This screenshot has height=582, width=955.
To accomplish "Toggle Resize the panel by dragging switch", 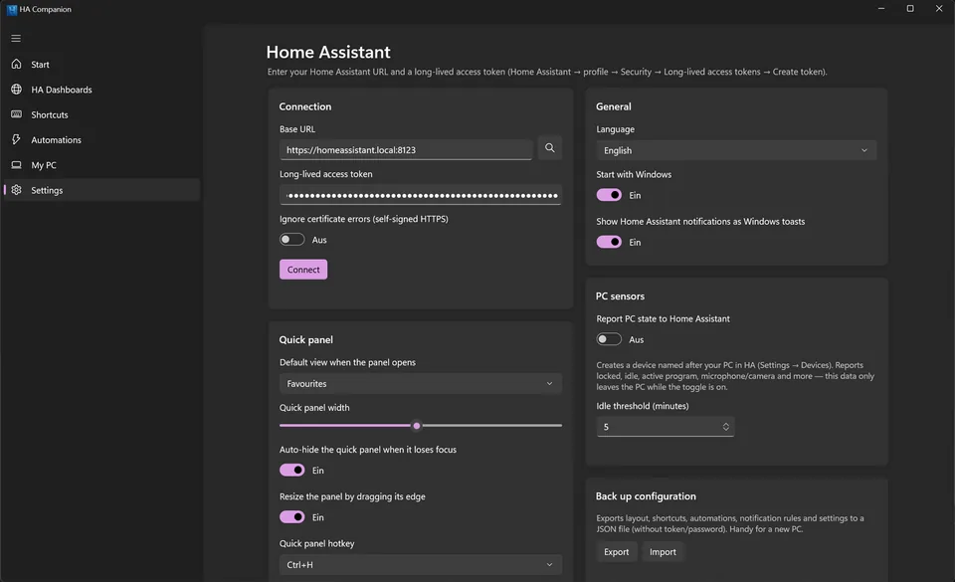I will [x=291, y=517].
